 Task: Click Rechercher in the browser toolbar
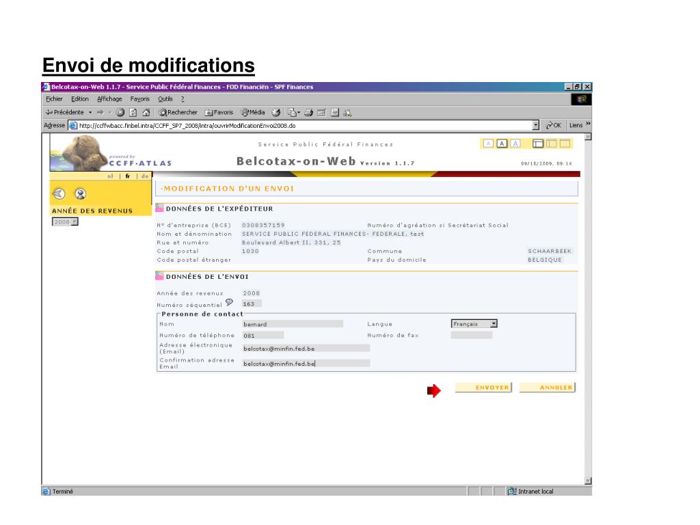[x=178, y=113]
